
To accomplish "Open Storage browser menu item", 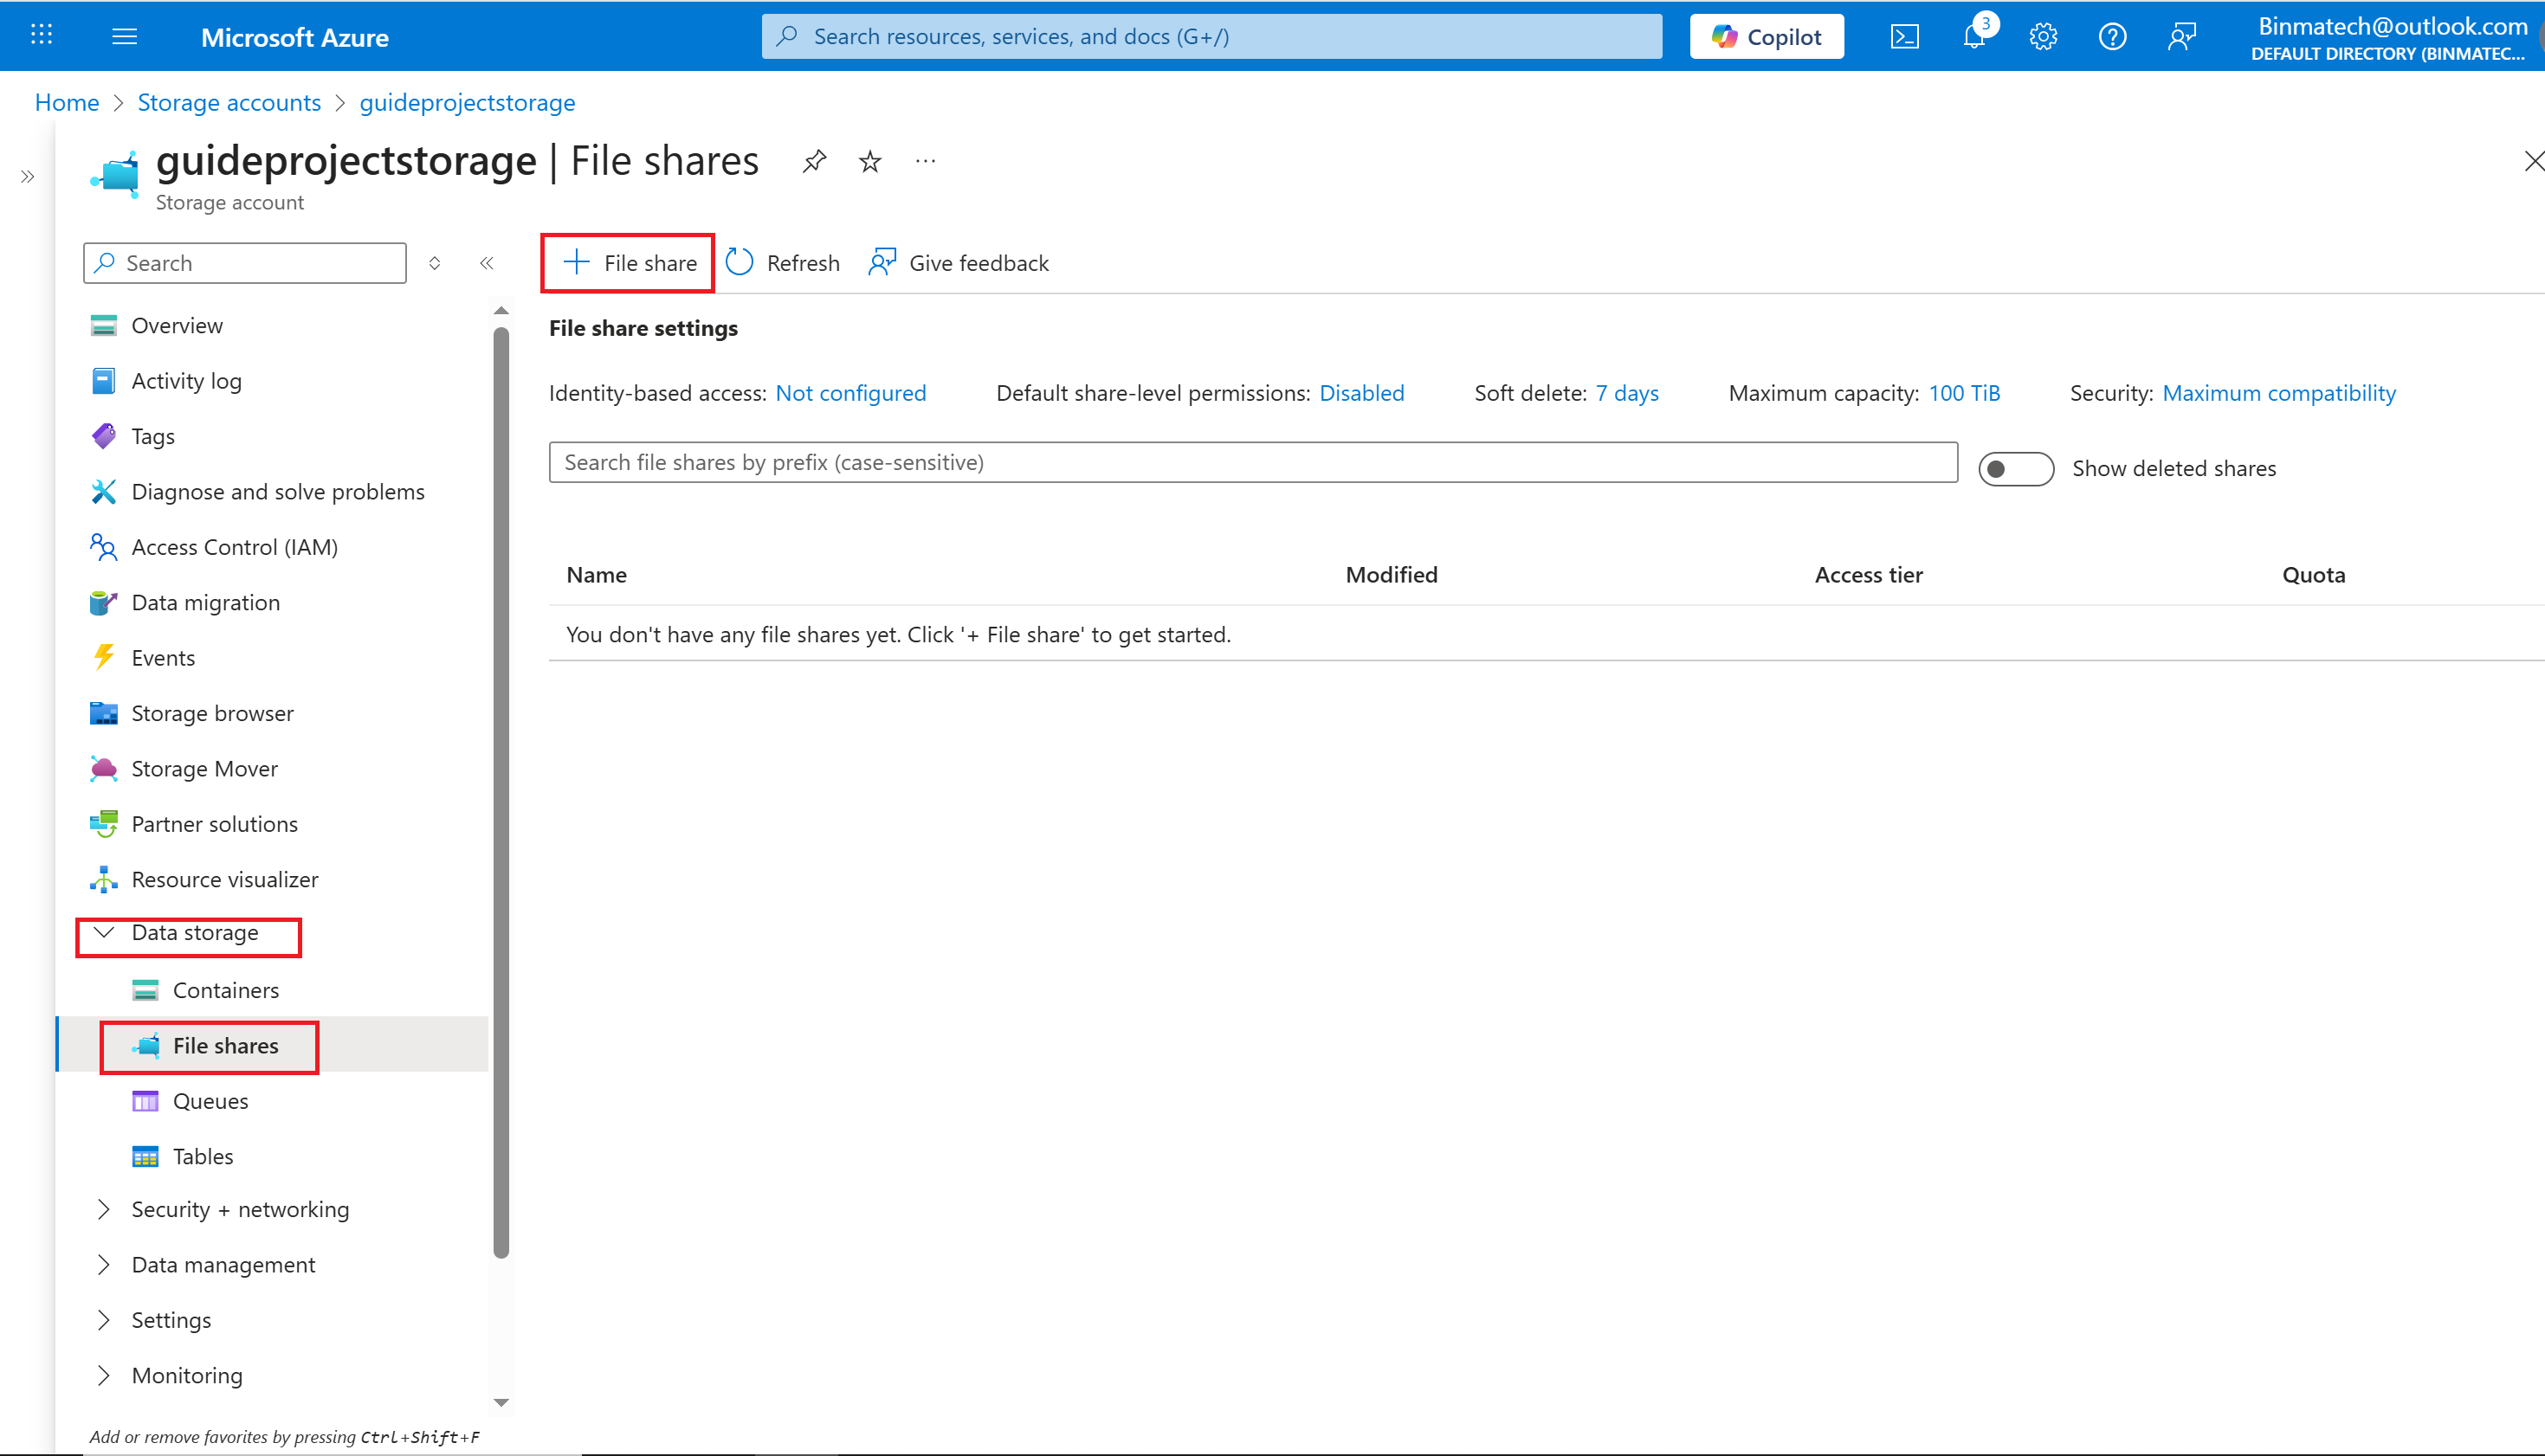I will [212, 713].
